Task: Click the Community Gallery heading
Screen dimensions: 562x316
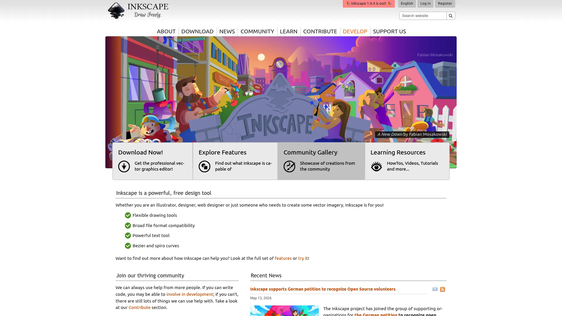Action: 310,152
